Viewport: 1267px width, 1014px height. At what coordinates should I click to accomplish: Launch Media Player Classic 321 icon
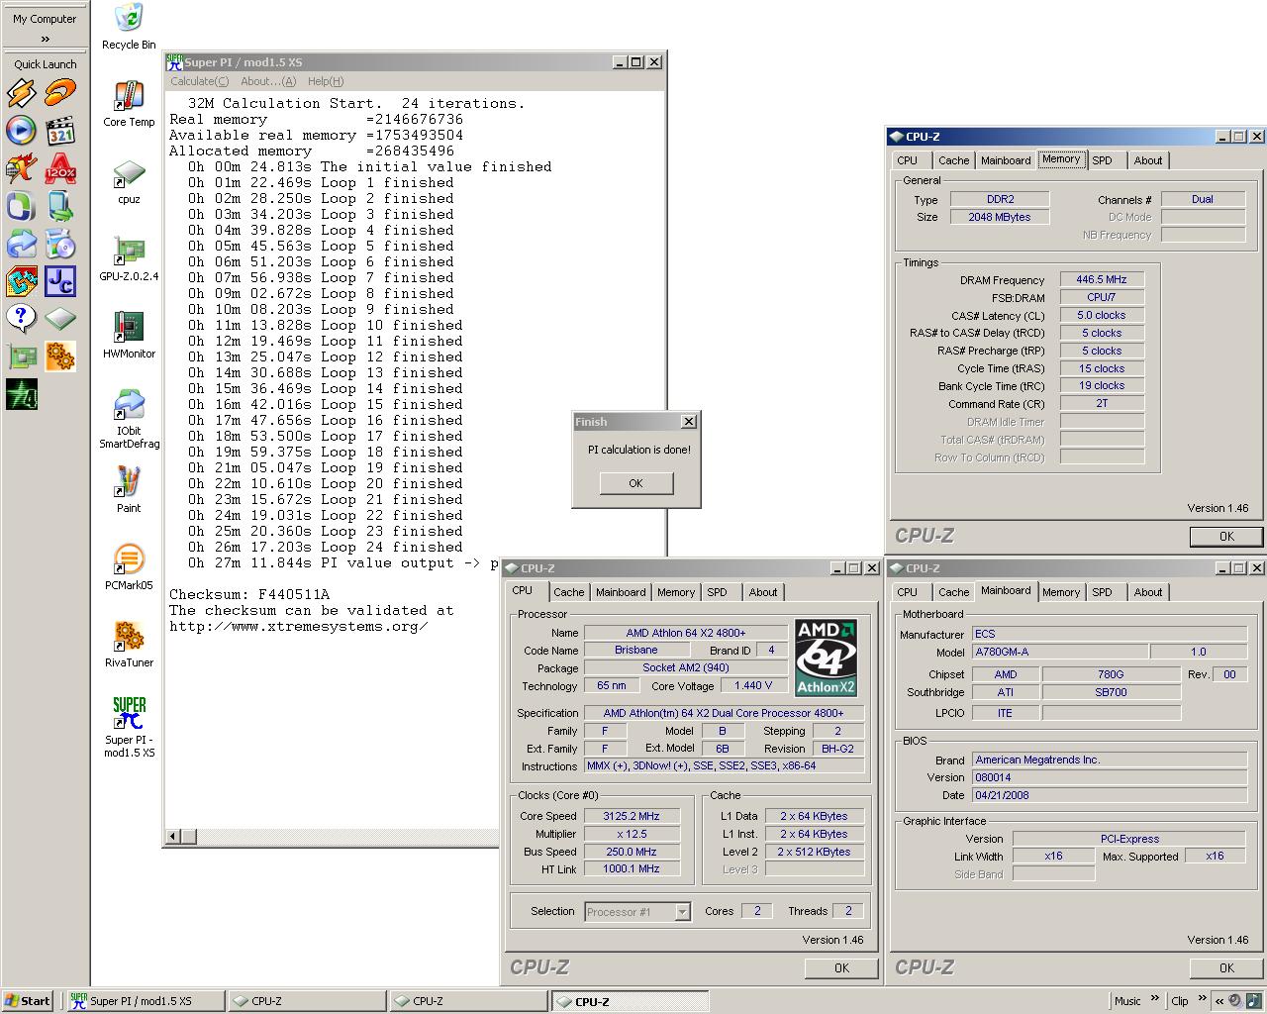click(x=60, y=130)
